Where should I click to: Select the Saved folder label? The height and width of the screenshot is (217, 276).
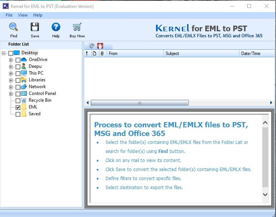(x=34, y=114)
